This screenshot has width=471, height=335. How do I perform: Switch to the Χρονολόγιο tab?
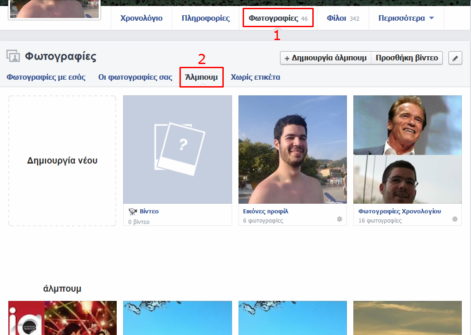pos(141,18)
